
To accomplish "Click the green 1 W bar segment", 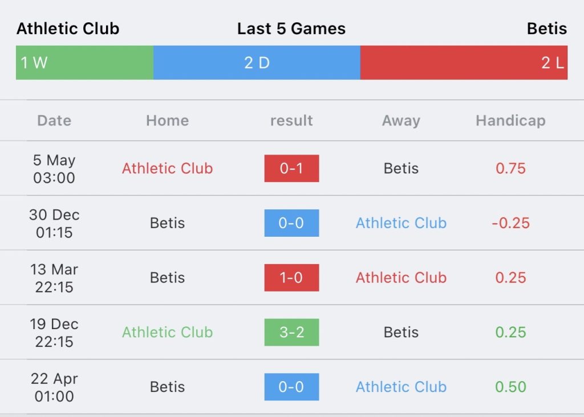I will coord(84,63).
